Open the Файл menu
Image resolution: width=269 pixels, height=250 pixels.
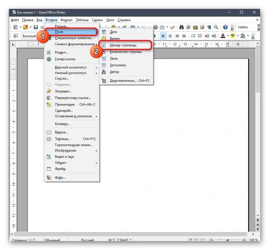tap(15, 20)
